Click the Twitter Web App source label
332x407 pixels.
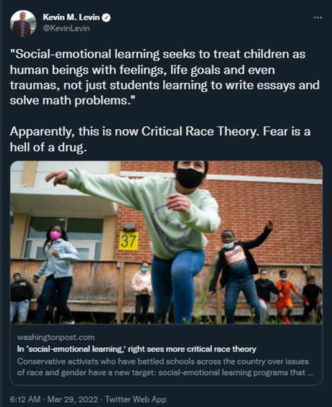pos(136,399)
